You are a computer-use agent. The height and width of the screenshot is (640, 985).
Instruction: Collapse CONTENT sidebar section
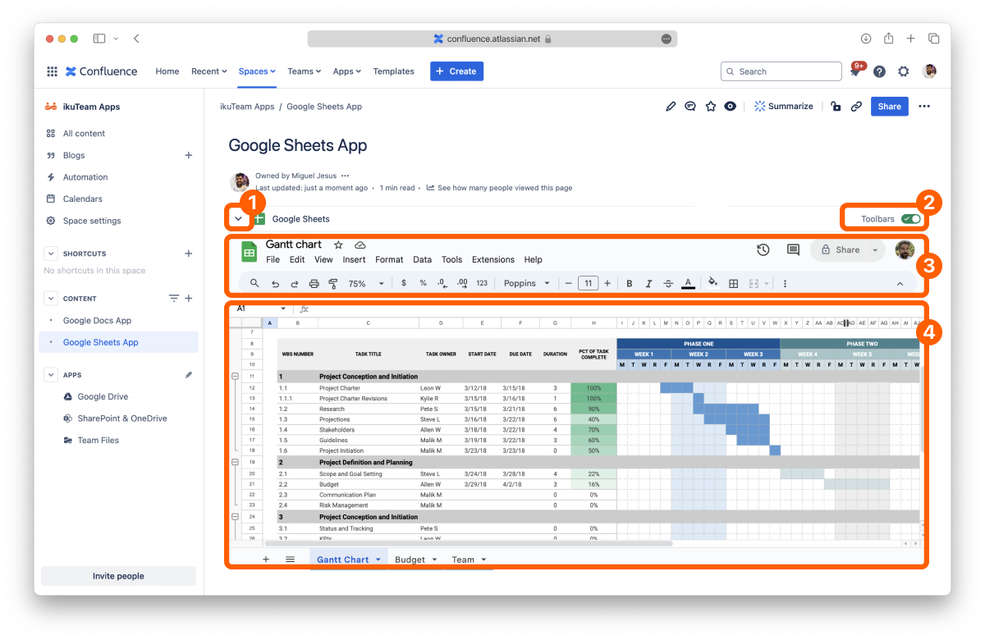tap(51, 299)
